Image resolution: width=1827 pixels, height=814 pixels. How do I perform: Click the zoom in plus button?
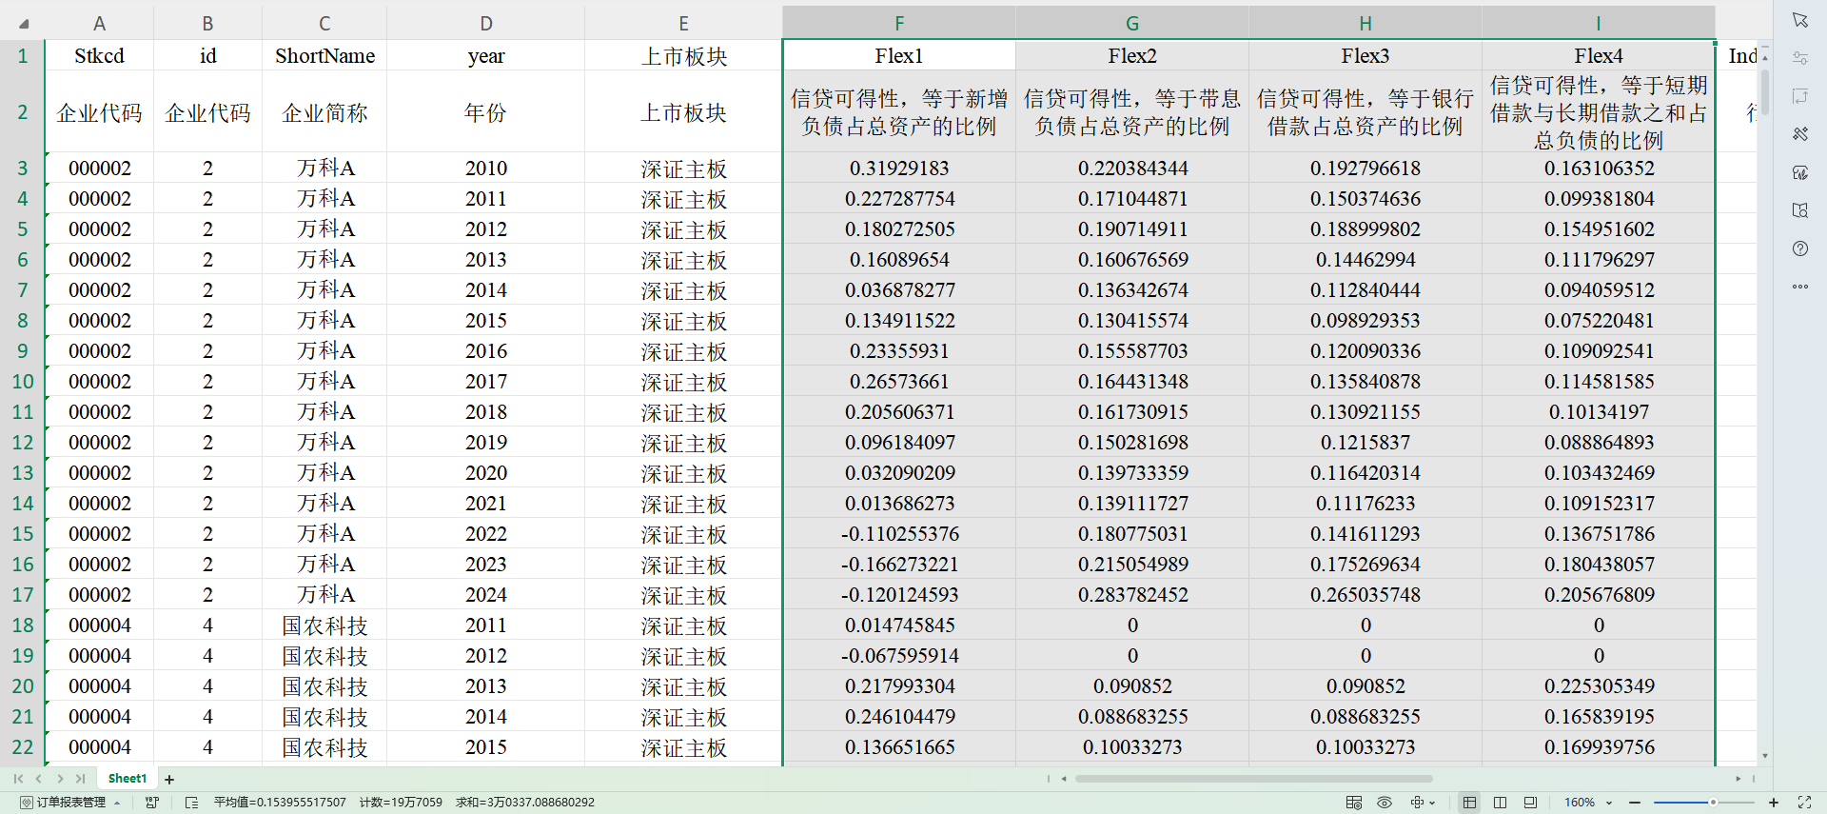(x=1774, y=803)
